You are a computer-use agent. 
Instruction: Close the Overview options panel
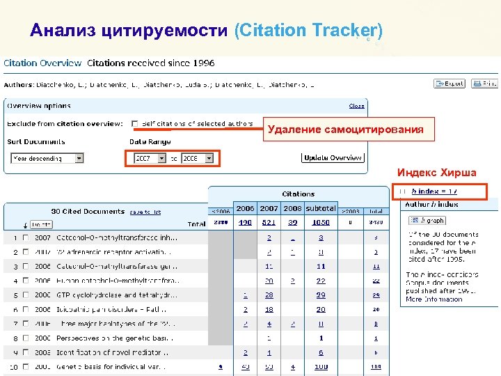356,106
